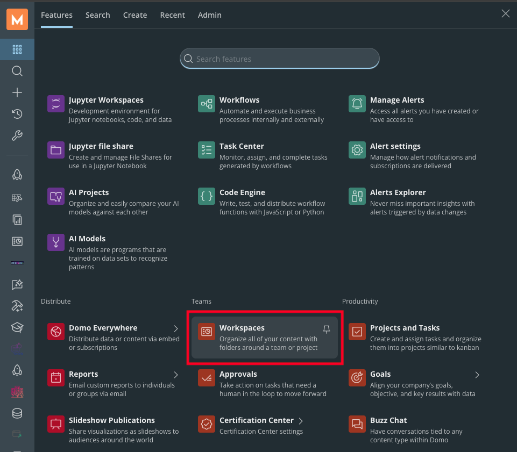Image resolution: width=517 pixels, height=452 pixels.
Task: Click the Jupyter file share folder icon
Action: click(x=56, y=150)
